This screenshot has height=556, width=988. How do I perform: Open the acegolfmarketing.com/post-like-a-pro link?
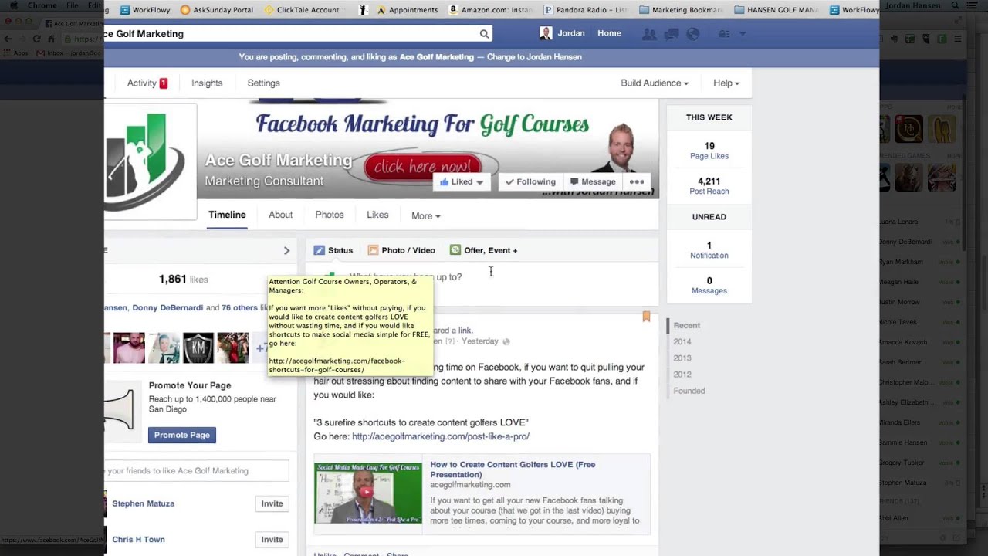pyautogui.click(x=440, y=437)
